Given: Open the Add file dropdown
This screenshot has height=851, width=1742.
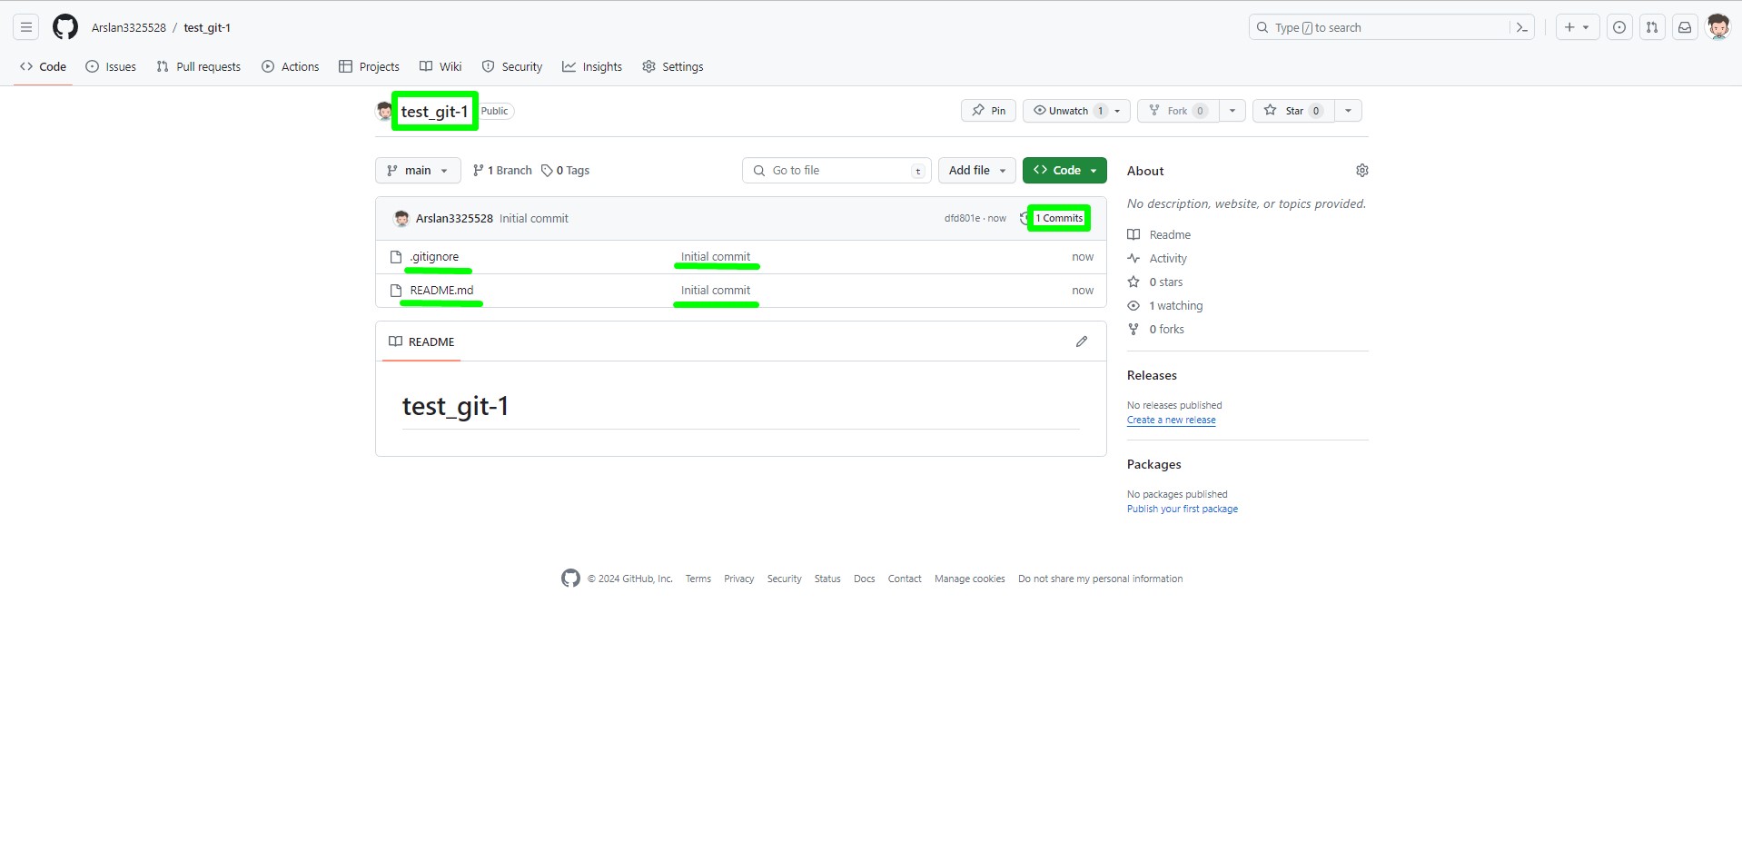Looking at the screenshot, I should point(977,171).
